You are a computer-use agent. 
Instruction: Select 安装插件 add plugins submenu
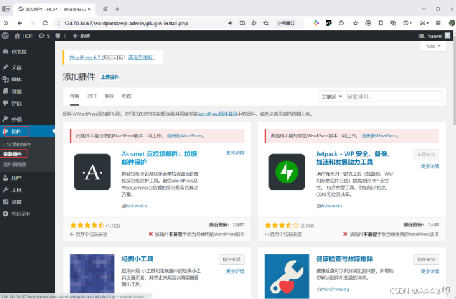click(13, 154)
